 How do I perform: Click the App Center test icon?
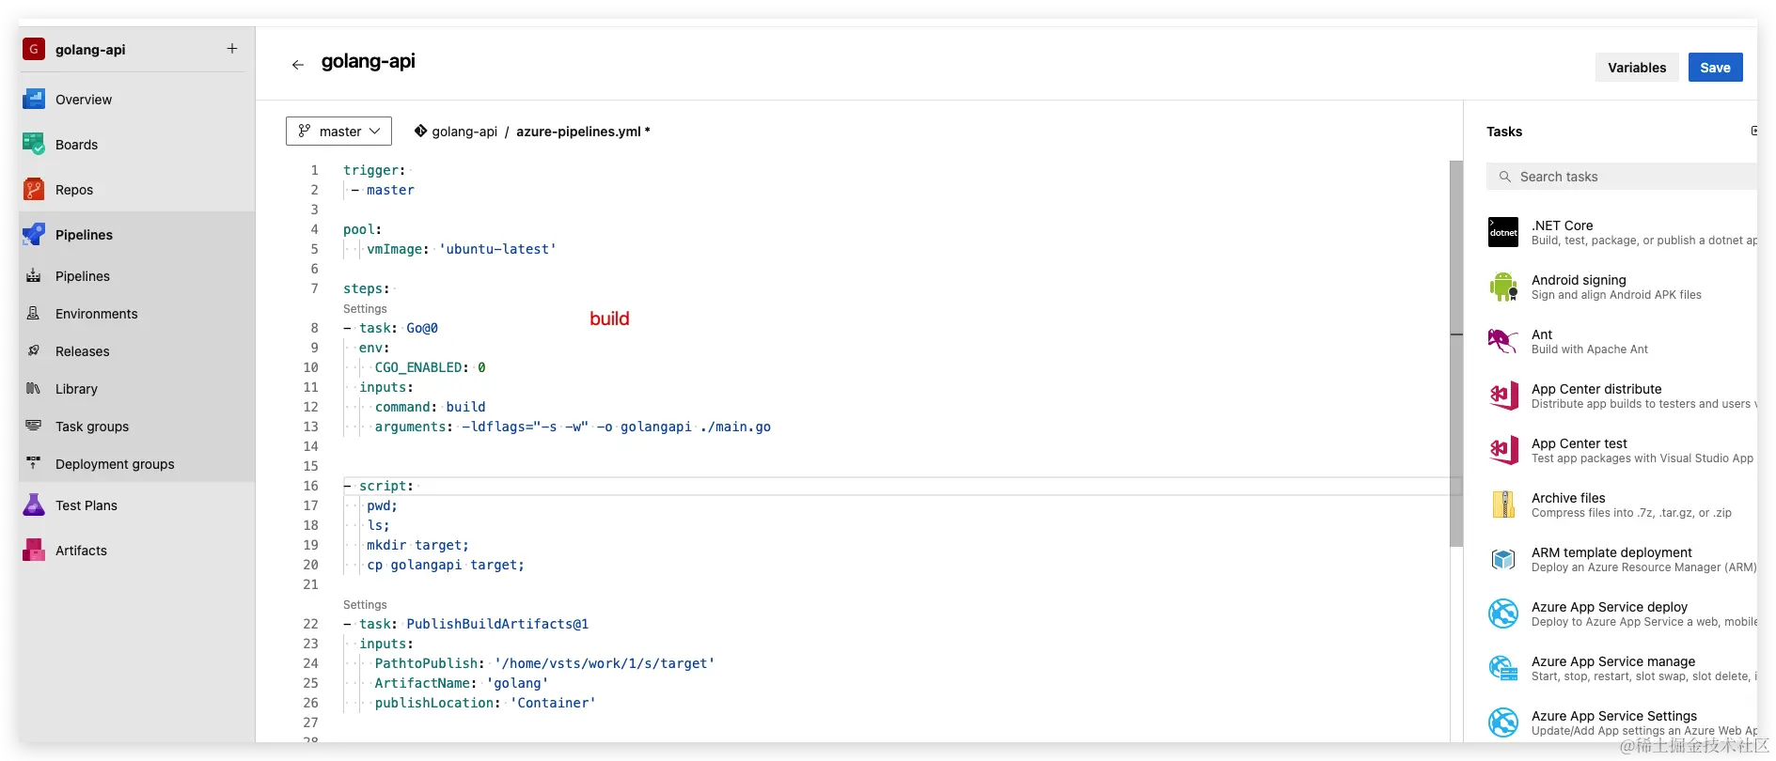(x=1503, y=450)
